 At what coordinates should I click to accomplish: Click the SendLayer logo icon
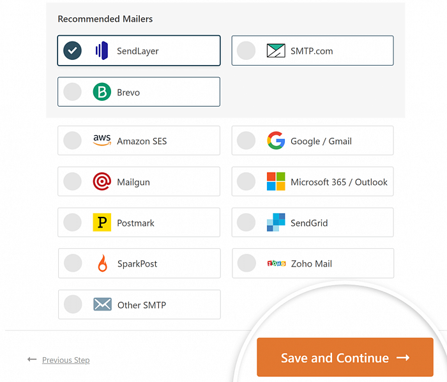(102, 50)
